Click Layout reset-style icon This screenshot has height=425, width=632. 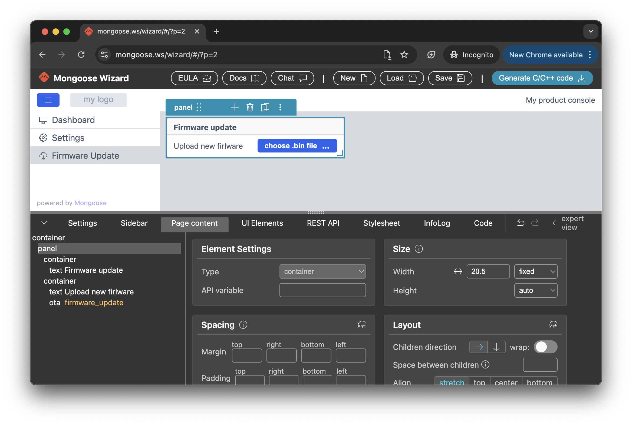553,325
